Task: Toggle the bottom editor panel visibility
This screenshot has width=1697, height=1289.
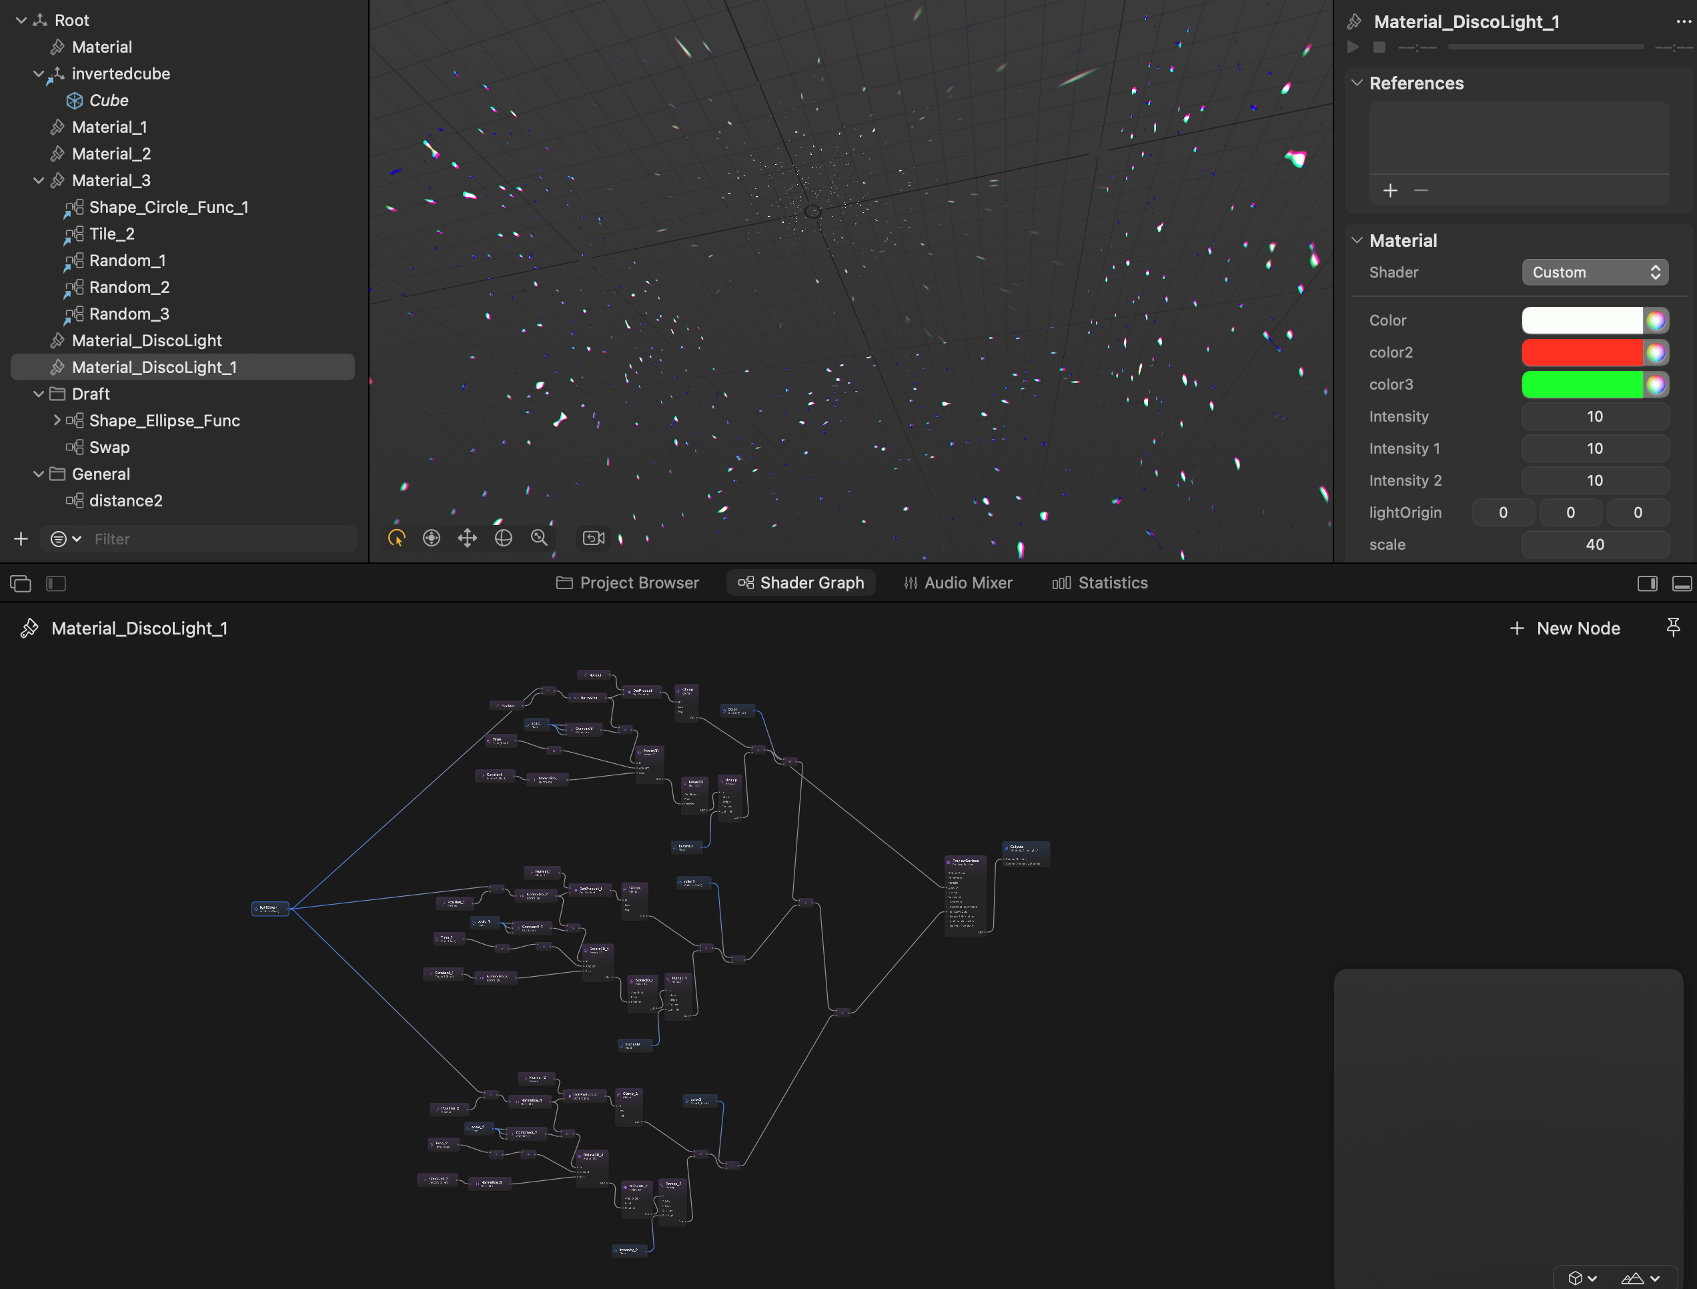Action: pos(1682,584)
